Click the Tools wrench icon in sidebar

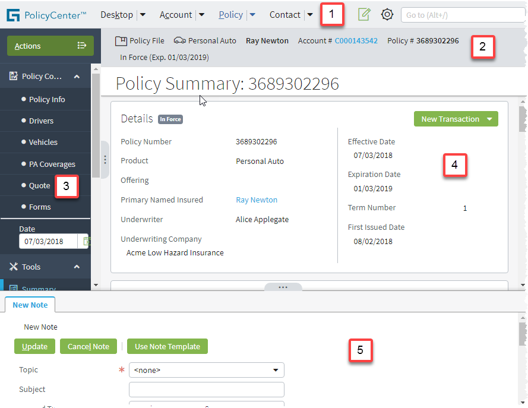point(14,267)
